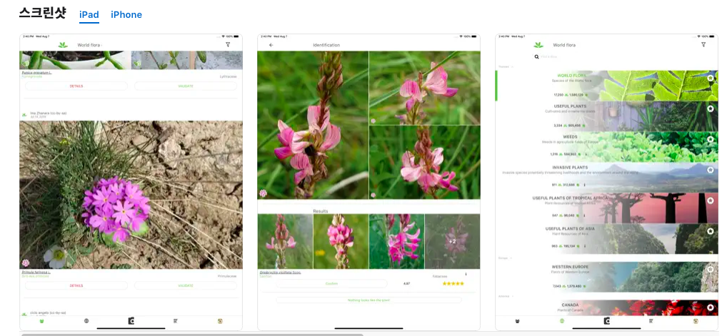Tap the search magnifier icon in the flora list
727x336 pixels.
point(536,56)
